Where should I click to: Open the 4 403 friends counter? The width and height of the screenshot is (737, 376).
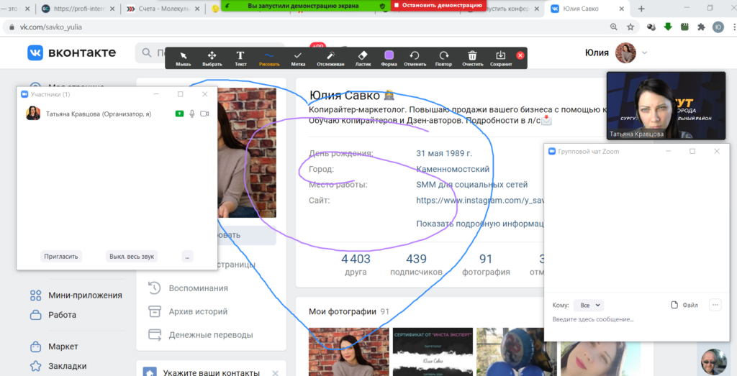[x=356, y=265]
